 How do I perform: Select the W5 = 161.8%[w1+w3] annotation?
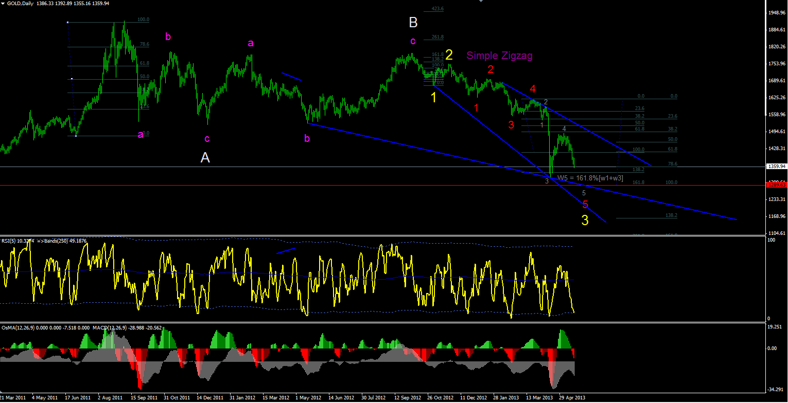(x=590, y=178)
